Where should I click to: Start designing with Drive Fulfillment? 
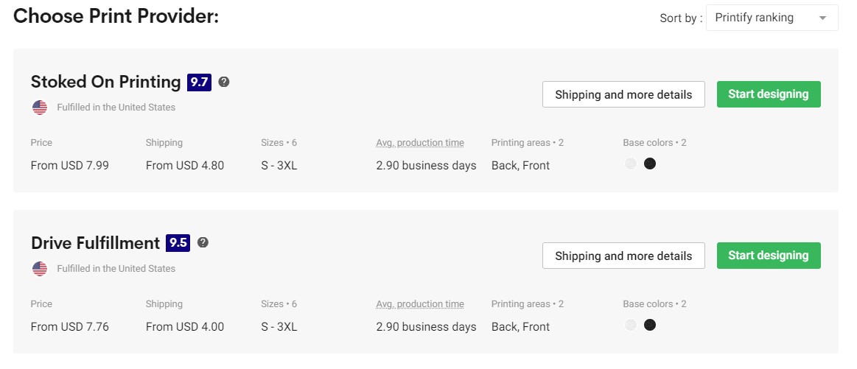(x=769, y=256)
